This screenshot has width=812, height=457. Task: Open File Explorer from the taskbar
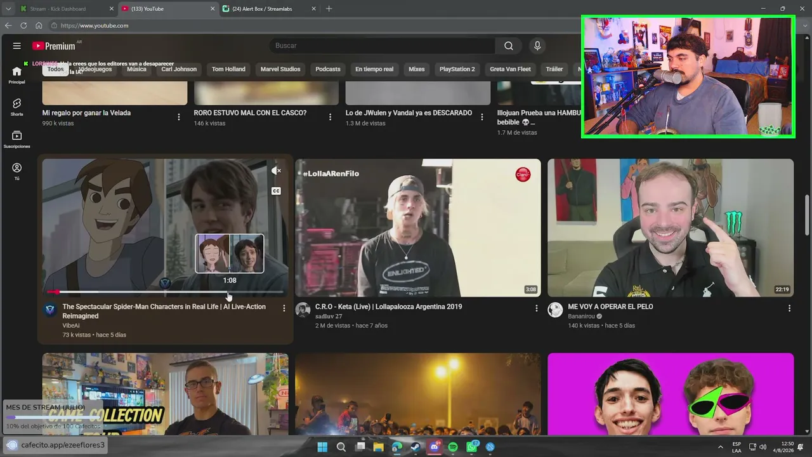379,447
